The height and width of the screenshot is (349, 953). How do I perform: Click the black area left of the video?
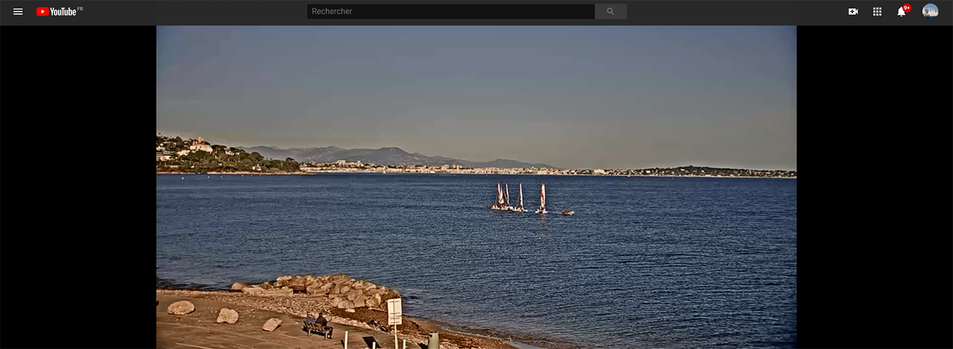tap(77, 188)
